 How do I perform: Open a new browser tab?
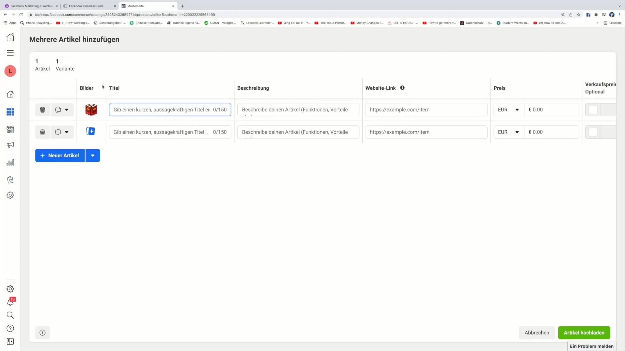[183, 6]
